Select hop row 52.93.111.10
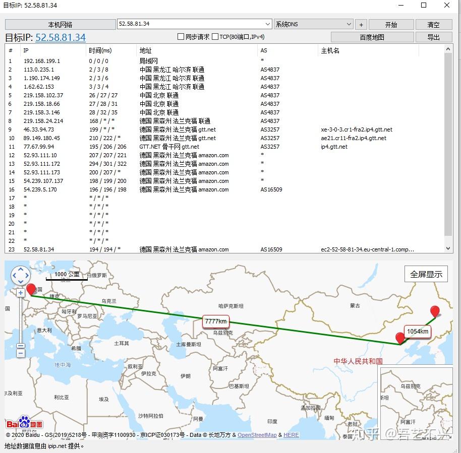 click(224, 155)
